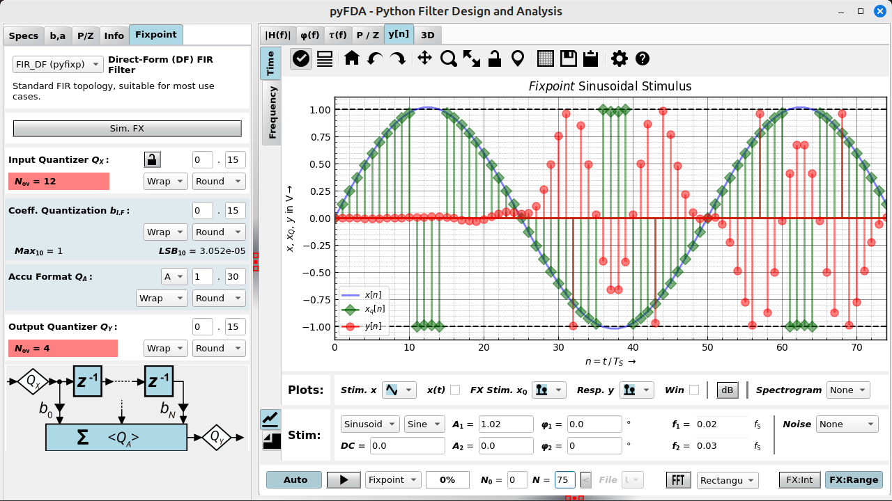892x501 pixels.
Task: Switch to the Specs tab
Action: (24, 35)
